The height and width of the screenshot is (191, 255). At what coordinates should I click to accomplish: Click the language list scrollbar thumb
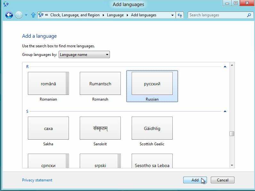click(232, 134)
